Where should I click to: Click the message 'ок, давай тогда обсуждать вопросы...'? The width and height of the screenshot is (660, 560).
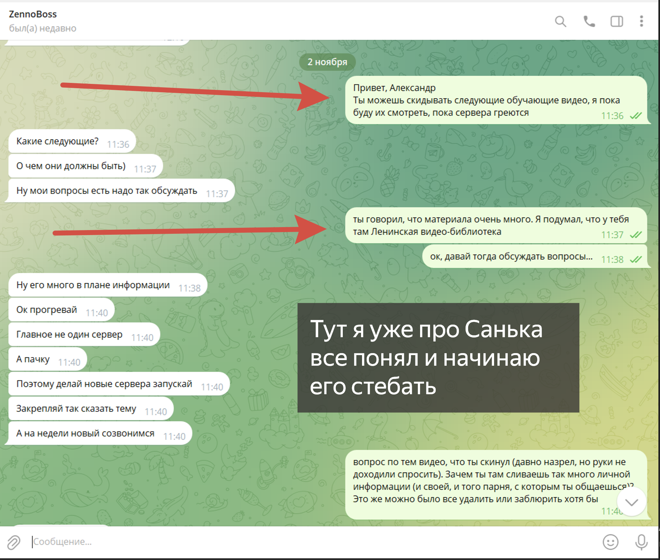(x=511, y=257)
